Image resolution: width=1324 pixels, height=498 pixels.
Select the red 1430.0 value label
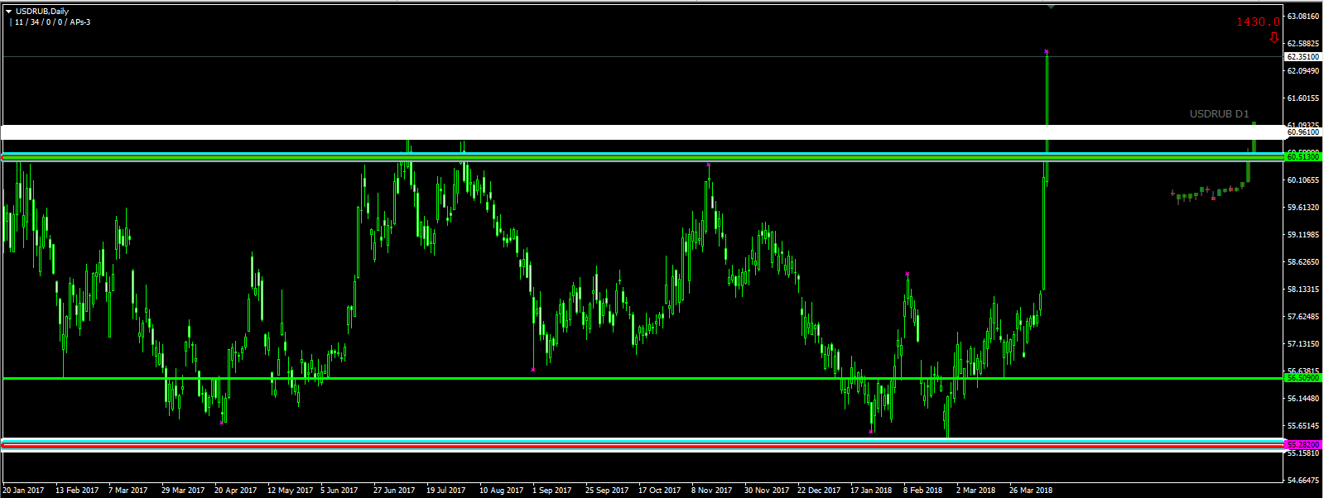[1258, 22]
